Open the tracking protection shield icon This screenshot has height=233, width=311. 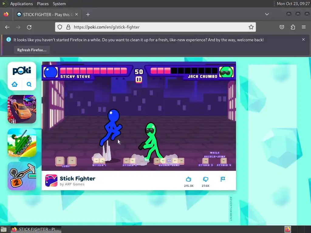(x=60, y=27)
